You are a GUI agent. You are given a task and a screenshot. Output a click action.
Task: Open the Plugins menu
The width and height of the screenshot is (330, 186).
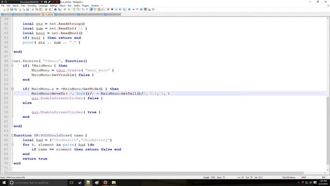pyautogui.click(x=86, y=6)
